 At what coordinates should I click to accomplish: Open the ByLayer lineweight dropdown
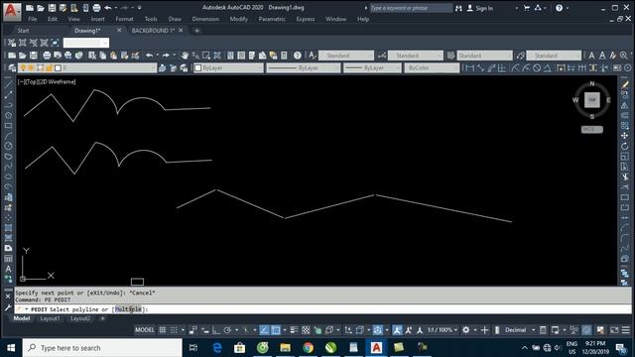point(373,68)
